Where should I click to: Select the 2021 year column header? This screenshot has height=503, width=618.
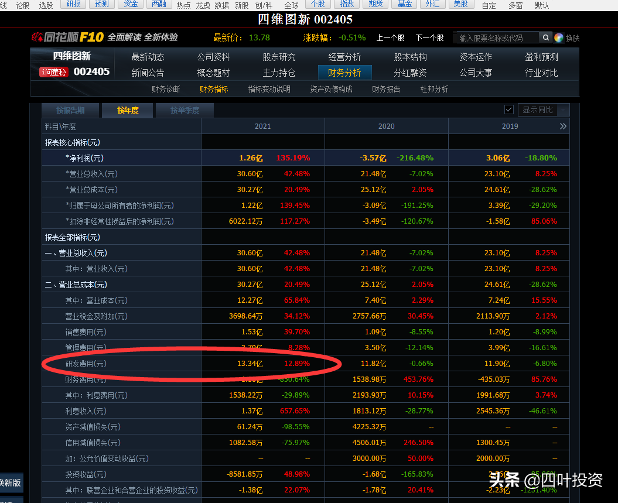tap(263, 126)
